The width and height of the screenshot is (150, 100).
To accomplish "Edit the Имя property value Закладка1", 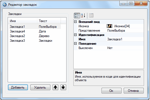I will 125,39.
